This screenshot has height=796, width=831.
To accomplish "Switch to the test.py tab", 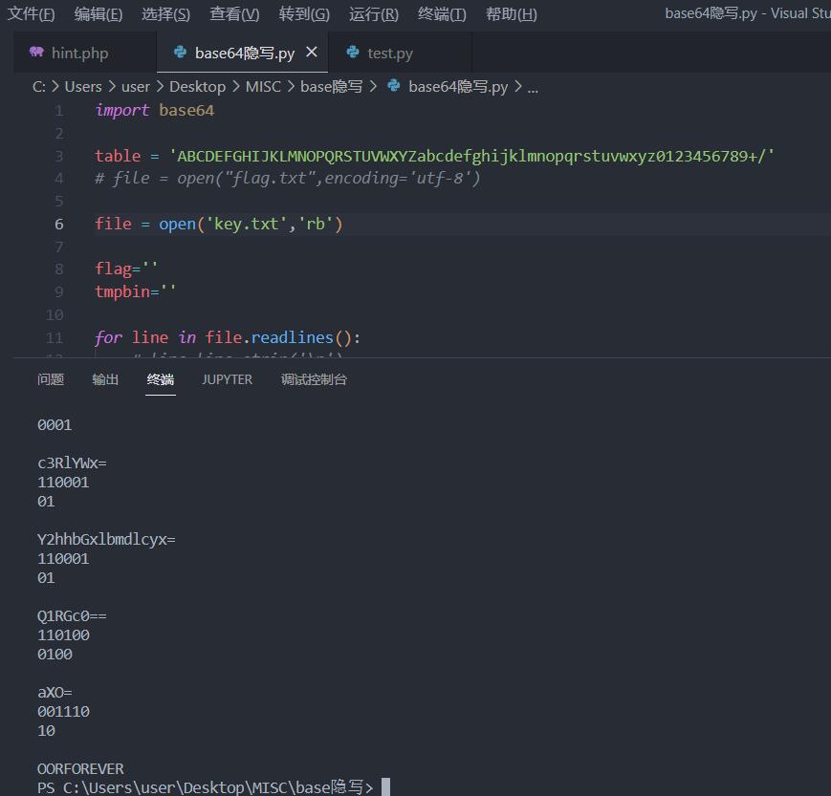I will pos(390,54).
